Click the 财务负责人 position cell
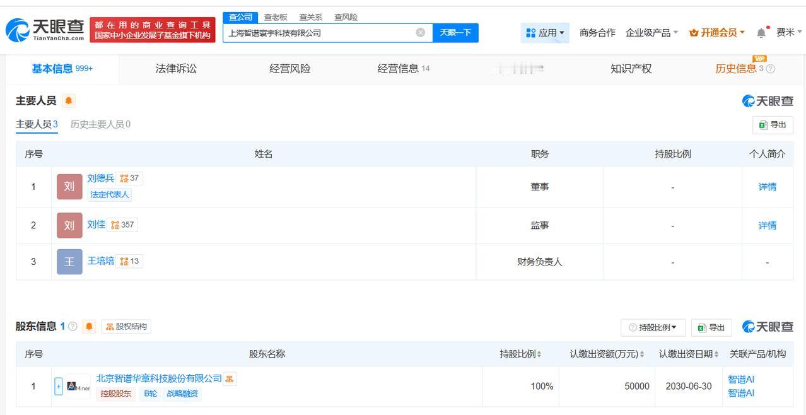 [x=540, y=262]
